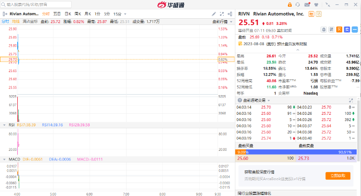Click the 25.72 price marker on chart axis
The image size is (361, 196).
click(9, 60)
